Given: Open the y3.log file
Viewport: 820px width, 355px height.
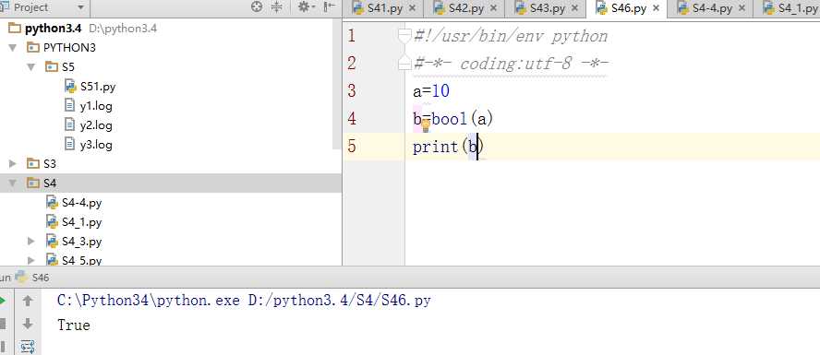Looking at the screenshot, I should pyautogui.click(x=96, y=145).
